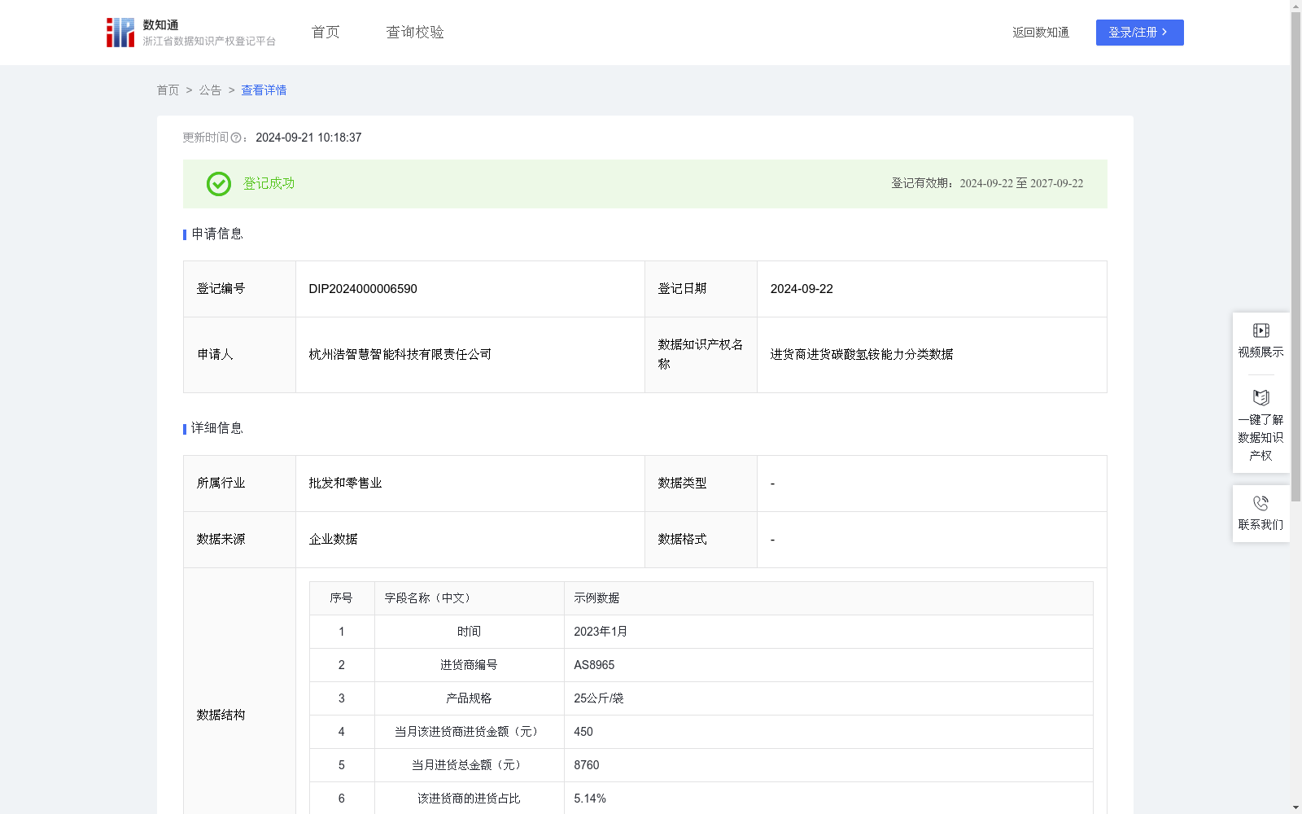Select 查看详情 breadcrumb entry
Screen dimensions: 1302x814
tap(264, 90)
